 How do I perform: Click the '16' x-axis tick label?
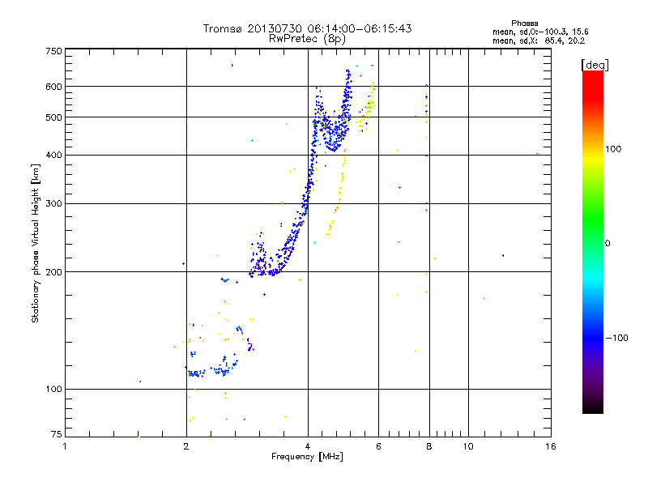click(551, 446)
